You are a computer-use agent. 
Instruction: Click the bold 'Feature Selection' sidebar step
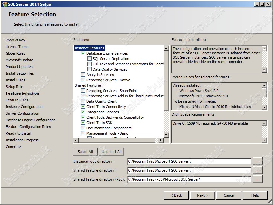(x=22, y=93)
